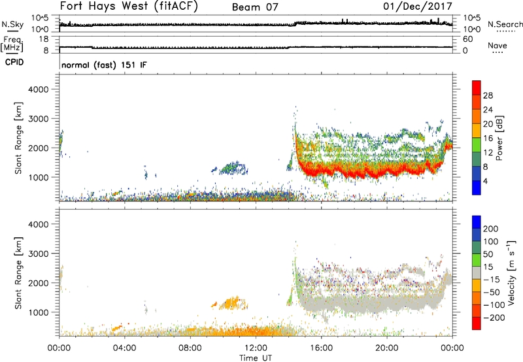Click the blue bottom of Power colorbar
This screenshot has width=523, height=362.
click(477, 188)
